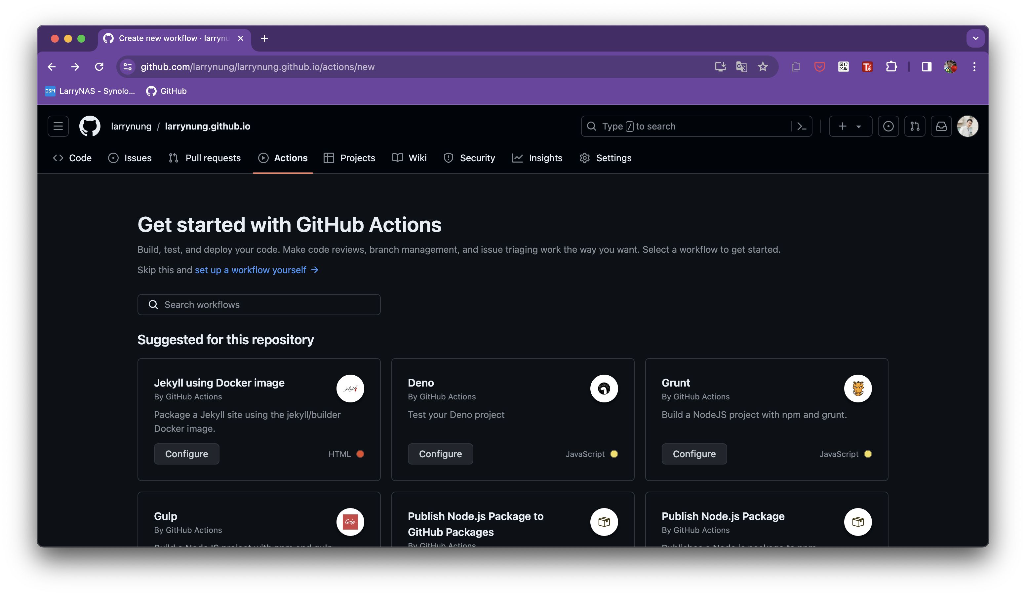Viewport: 1026px width, 596px height.
Task: Click the browser address bar URL
Action: click(x=257, y=67)
